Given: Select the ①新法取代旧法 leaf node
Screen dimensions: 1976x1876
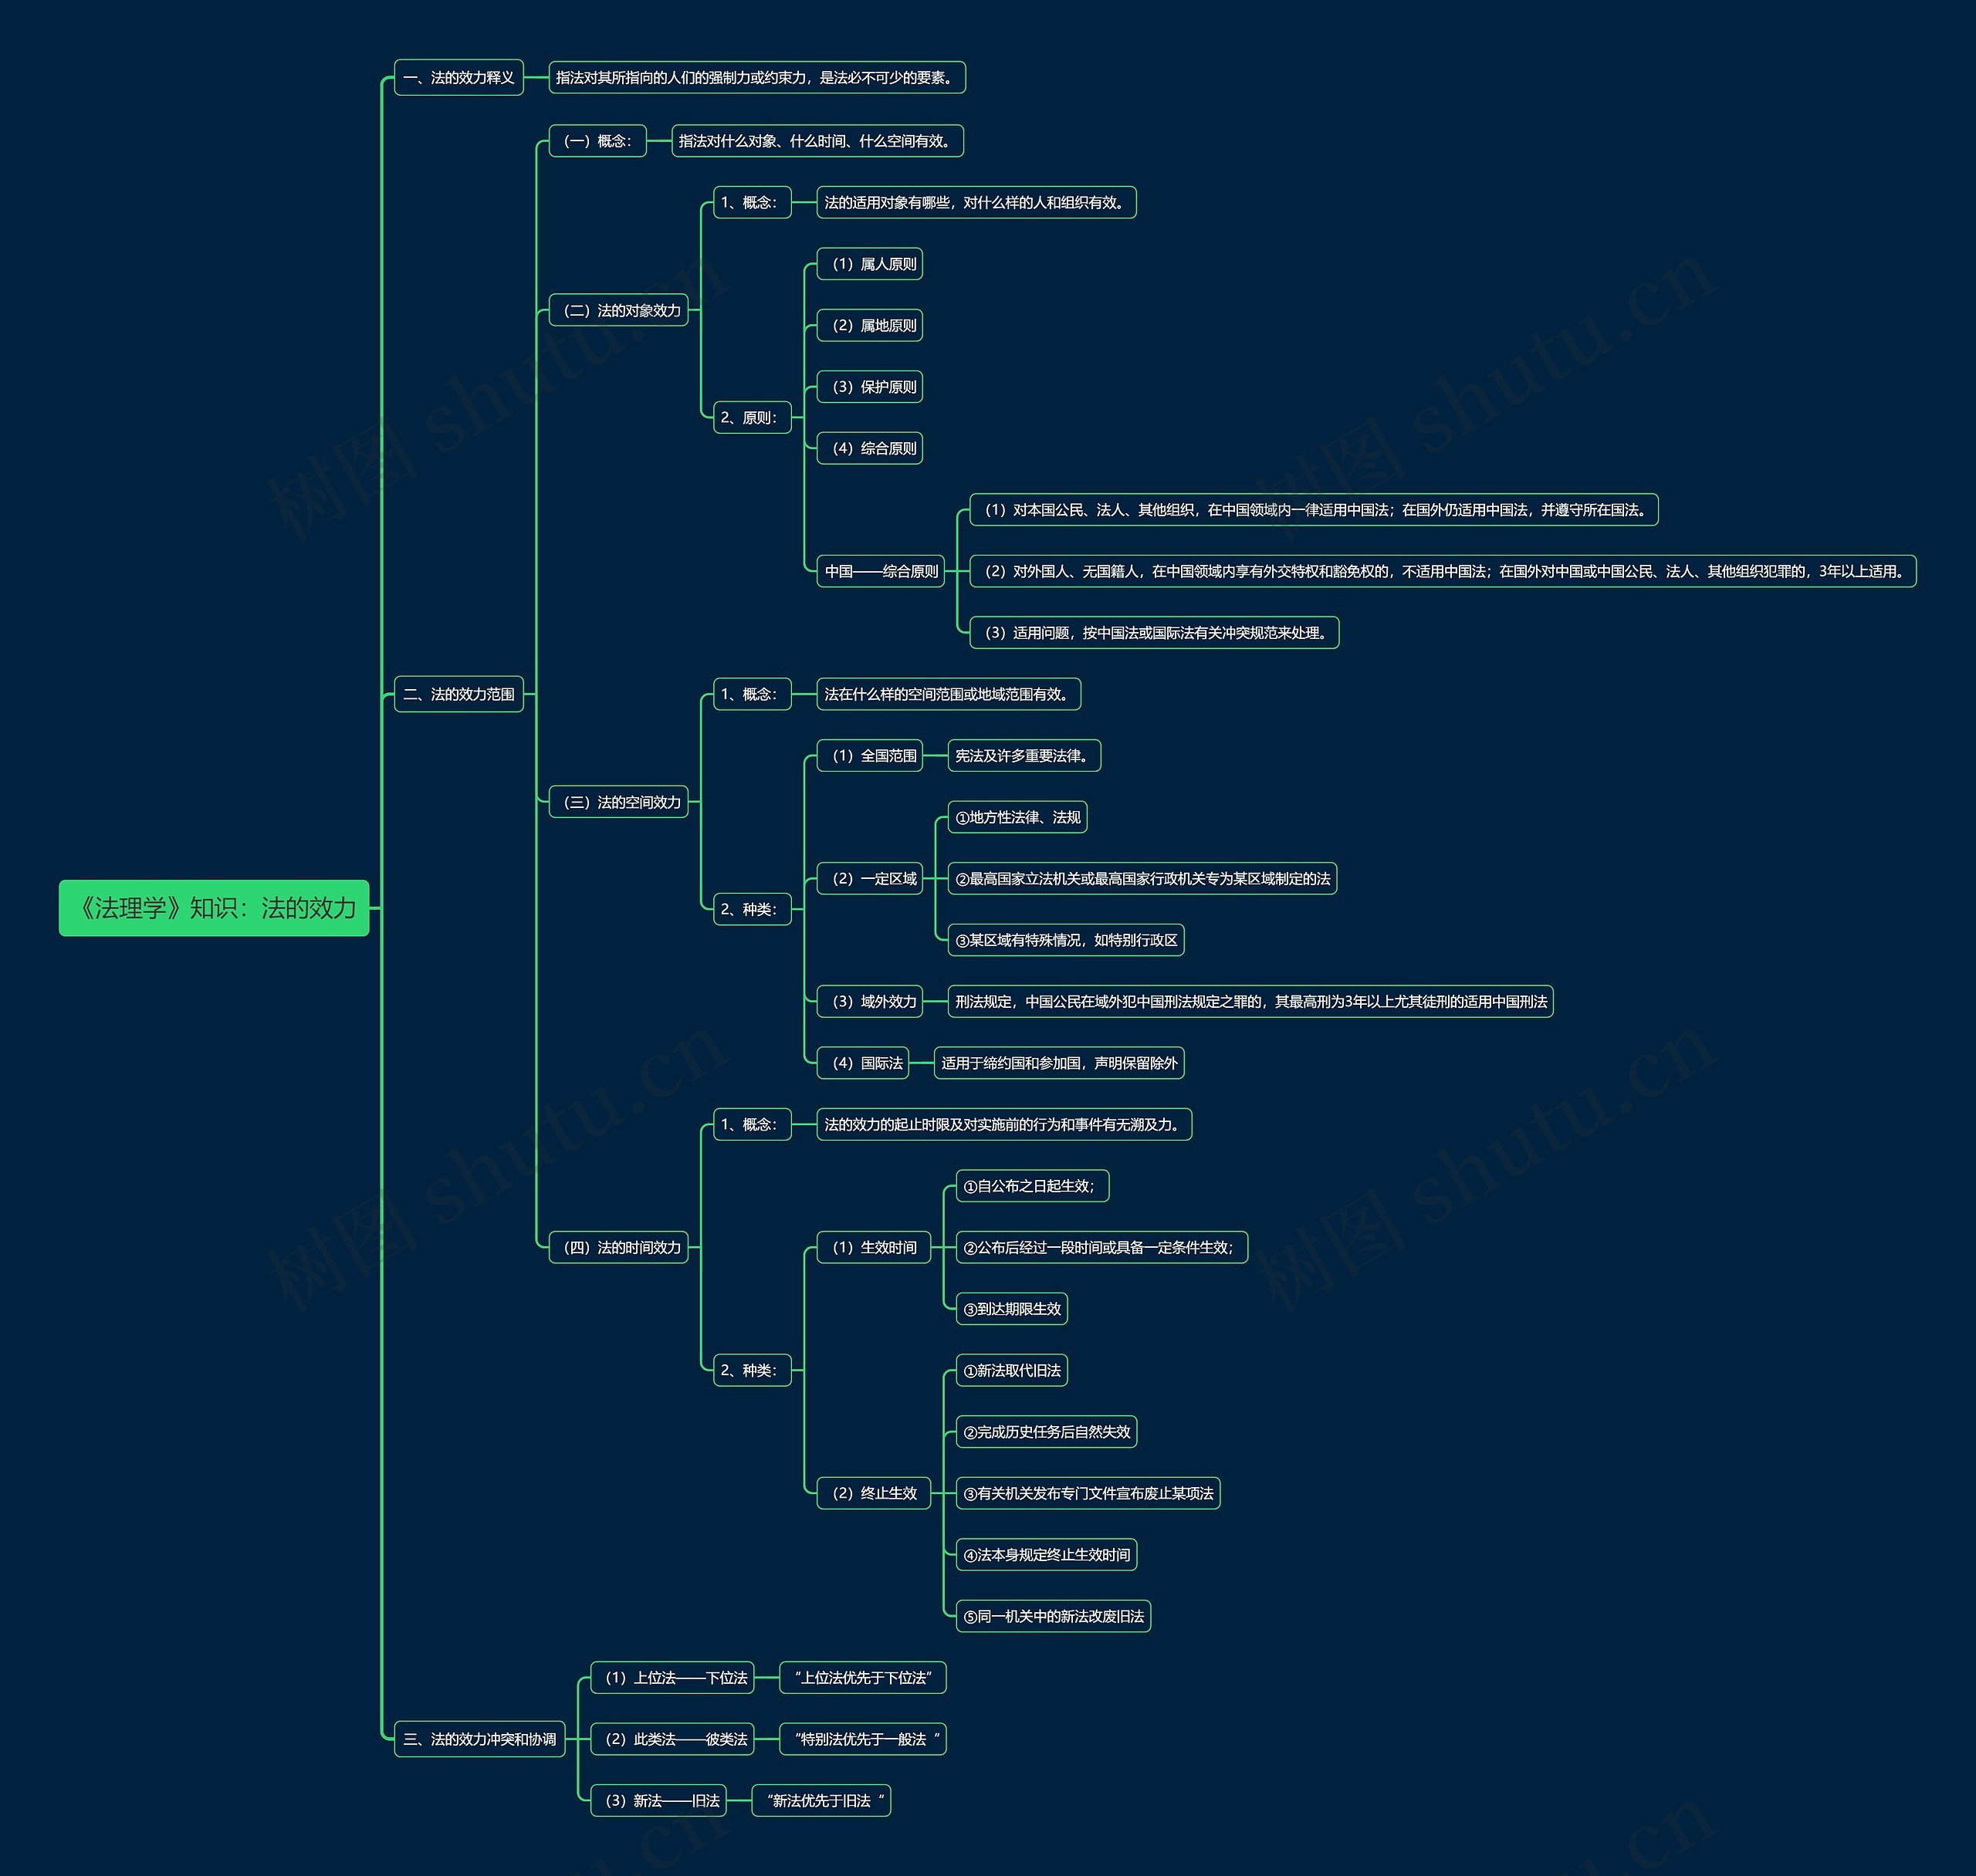Looking at the screenshot, I should [1011, 1370].
